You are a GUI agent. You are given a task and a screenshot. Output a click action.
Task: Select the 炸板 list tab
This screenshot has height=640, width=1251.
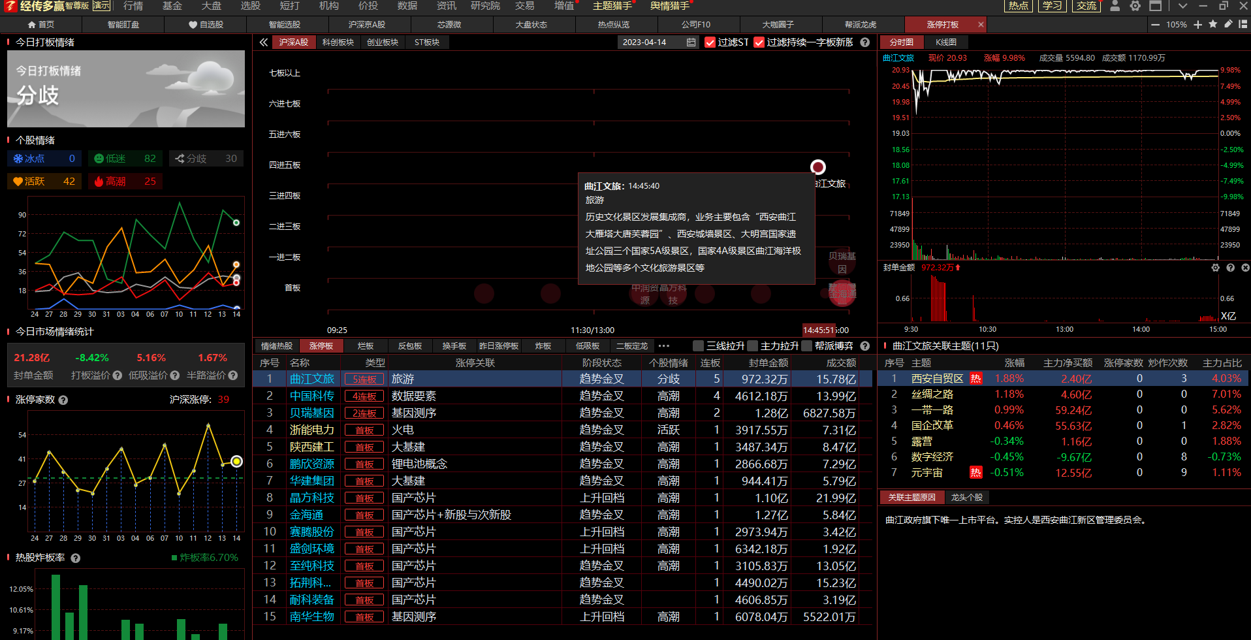(543, 346)
